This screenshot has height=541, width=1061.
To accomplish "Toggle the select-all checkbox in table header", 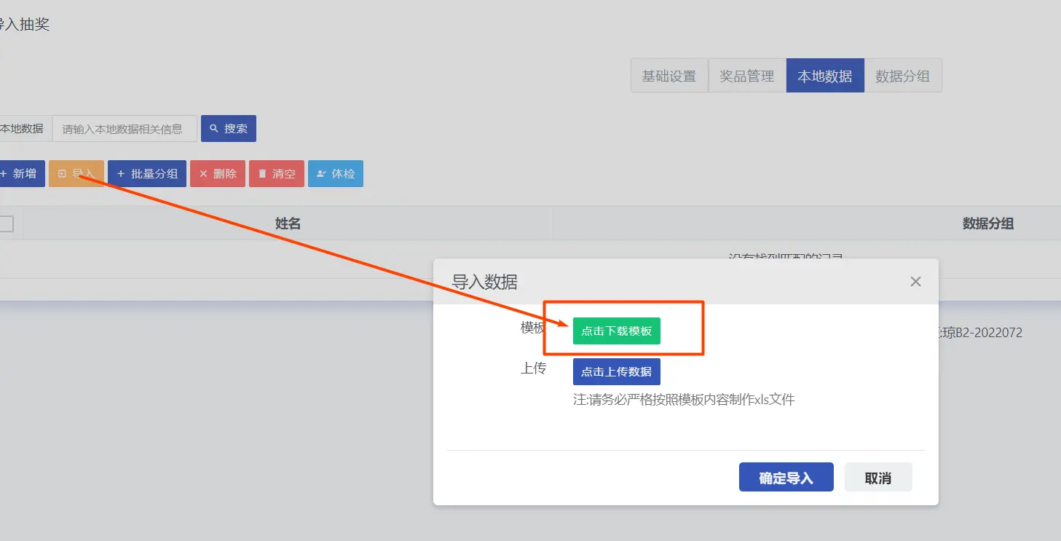I will pos(6,224).
